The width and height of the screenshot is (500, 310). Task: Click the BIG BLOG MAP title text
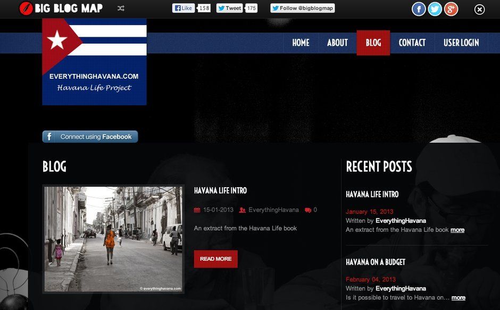pyautogui.click(x=69, y=9)
